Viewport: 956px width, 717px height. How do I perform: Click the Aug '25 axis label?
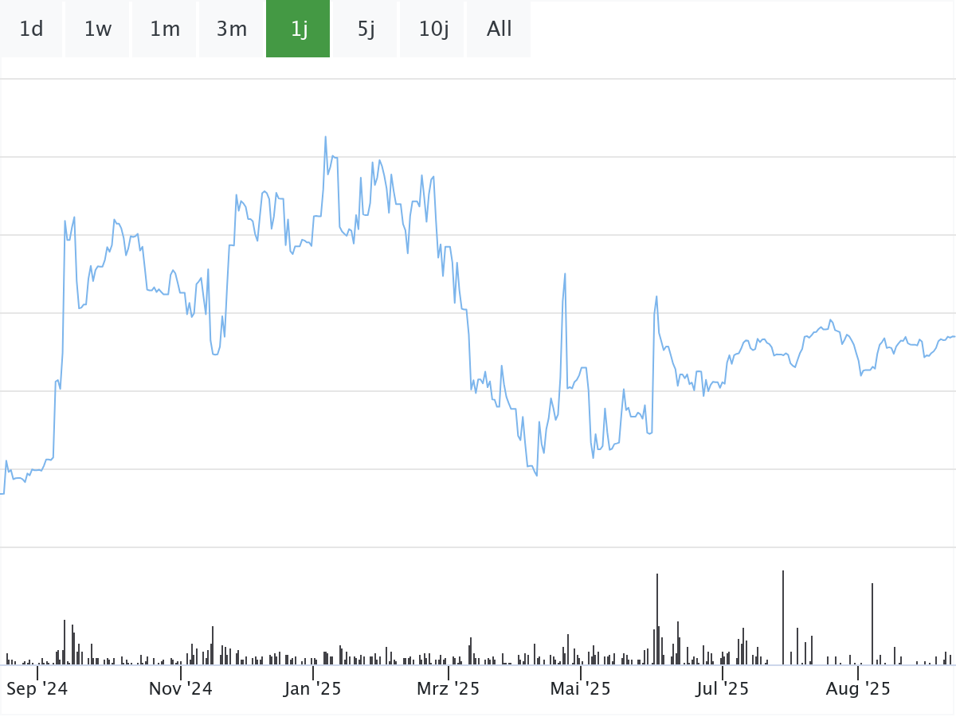click(858, 688)
